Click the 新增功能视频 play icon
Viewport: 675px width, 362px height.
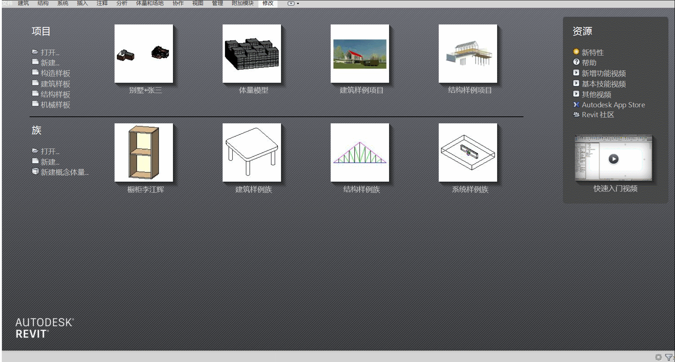[576, 73]
